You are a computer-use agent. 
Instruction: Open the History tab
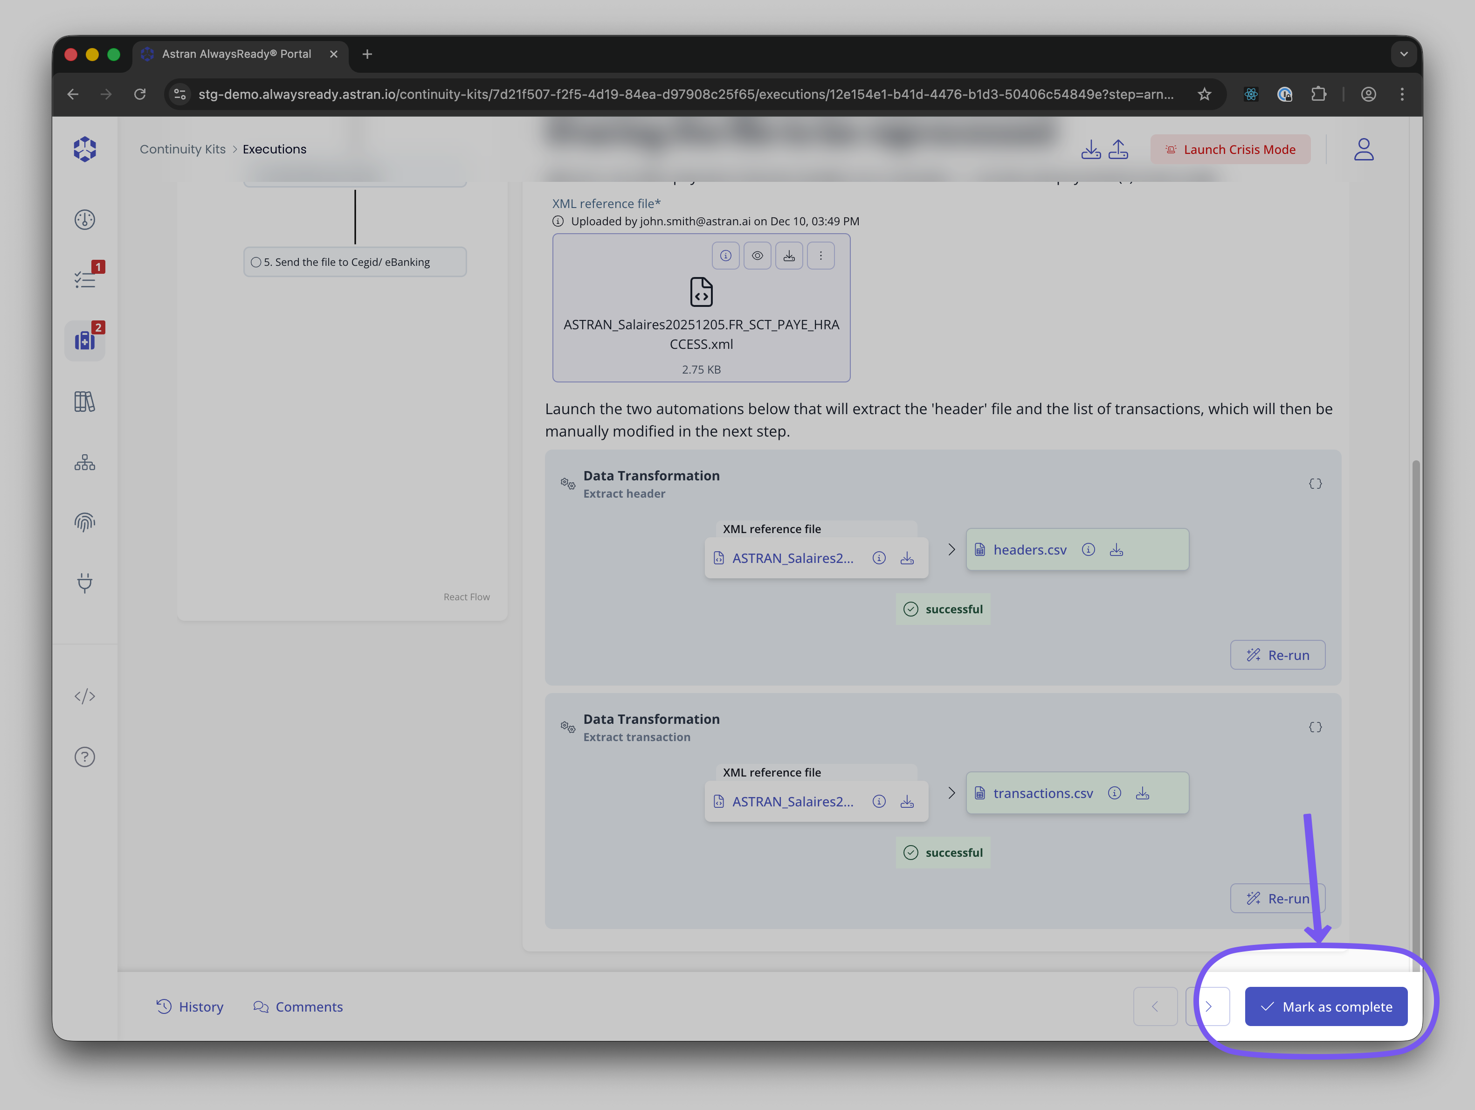click(x=190, y=1006)
